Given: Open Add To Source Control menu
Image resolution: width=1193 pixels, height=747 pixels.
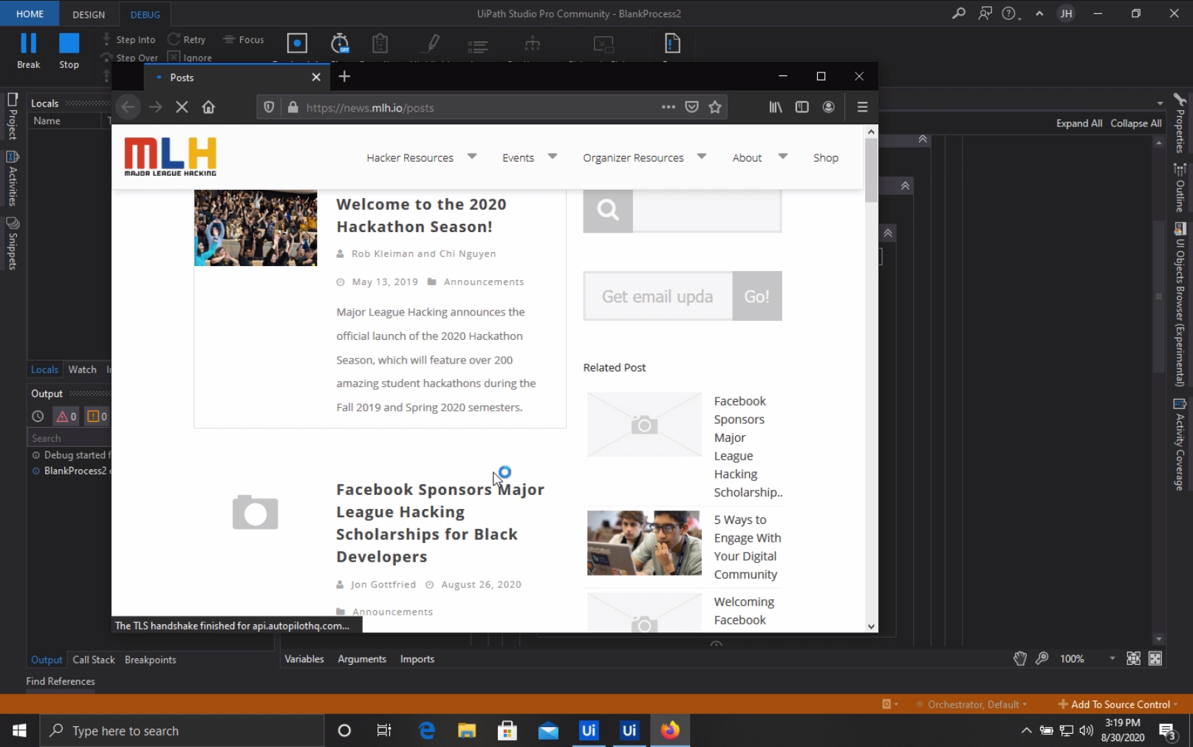Looking at the screenshot, I should click(1118, 704).
